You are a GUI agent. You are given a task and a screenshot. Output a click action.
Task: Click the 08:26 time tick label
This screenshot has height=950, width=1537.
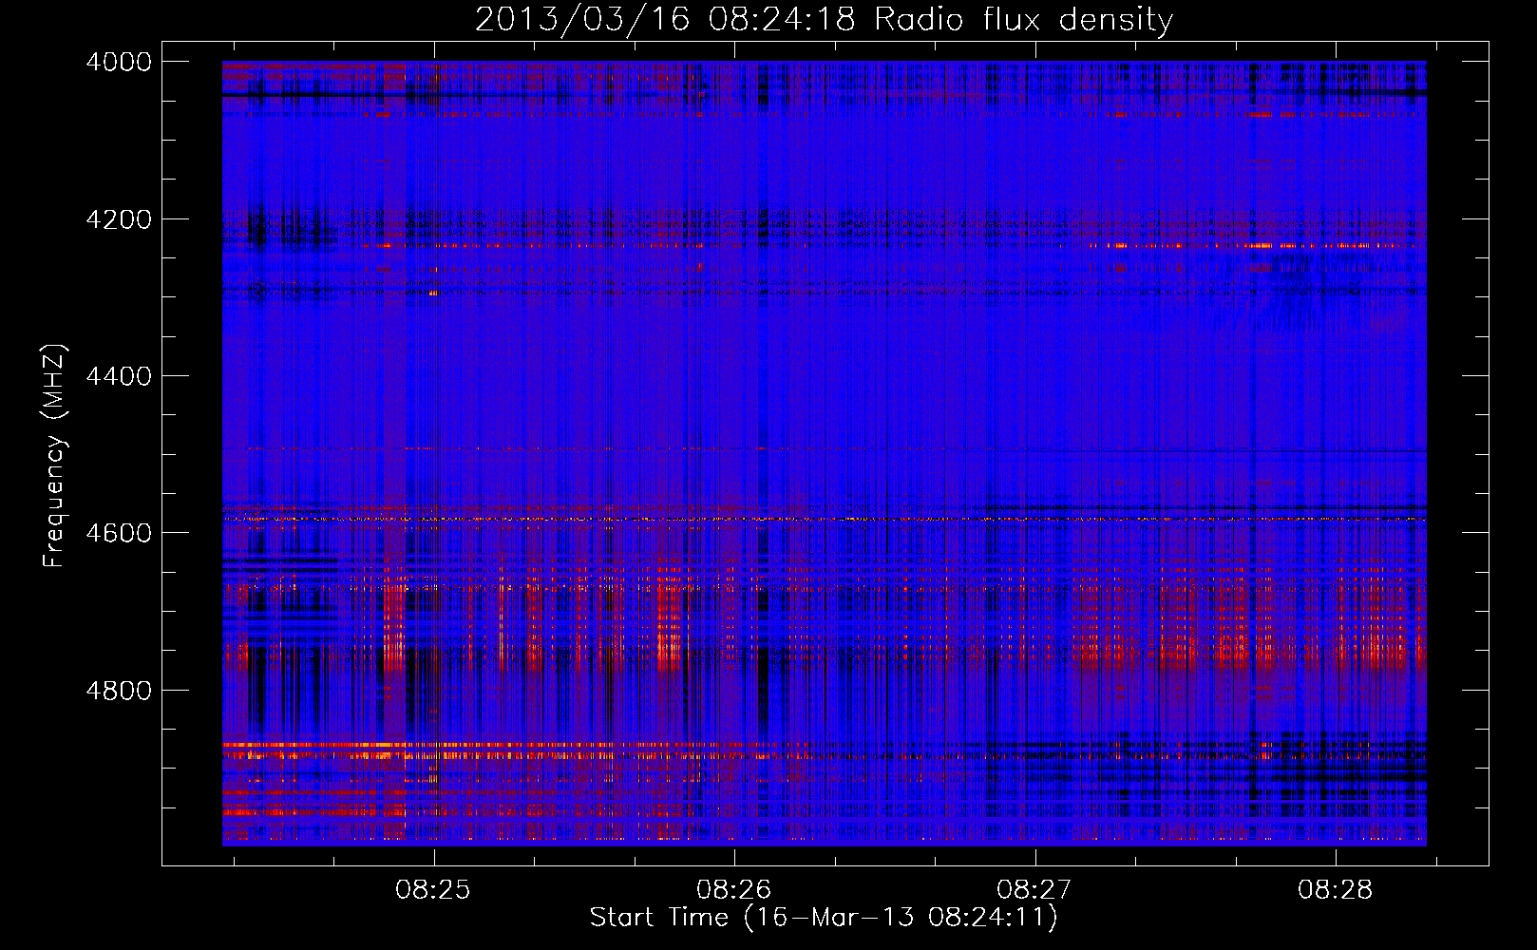[x=734, y=889]
